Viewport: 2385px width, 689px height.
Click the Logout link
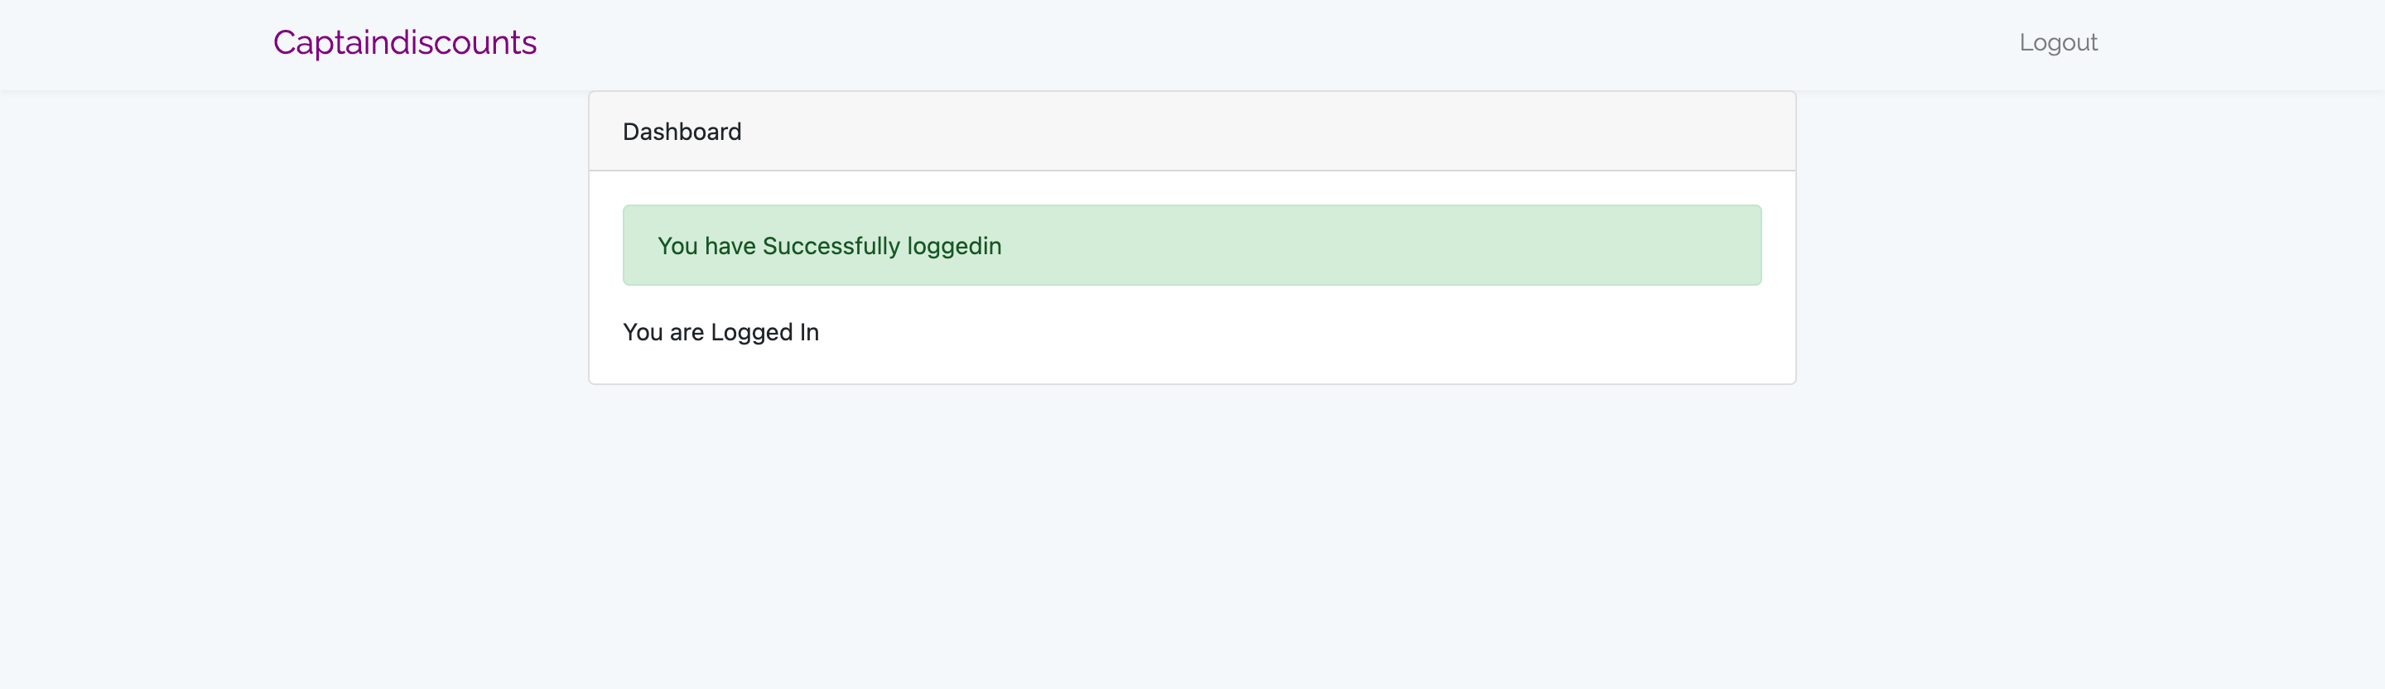click(x=2057, y=42)
